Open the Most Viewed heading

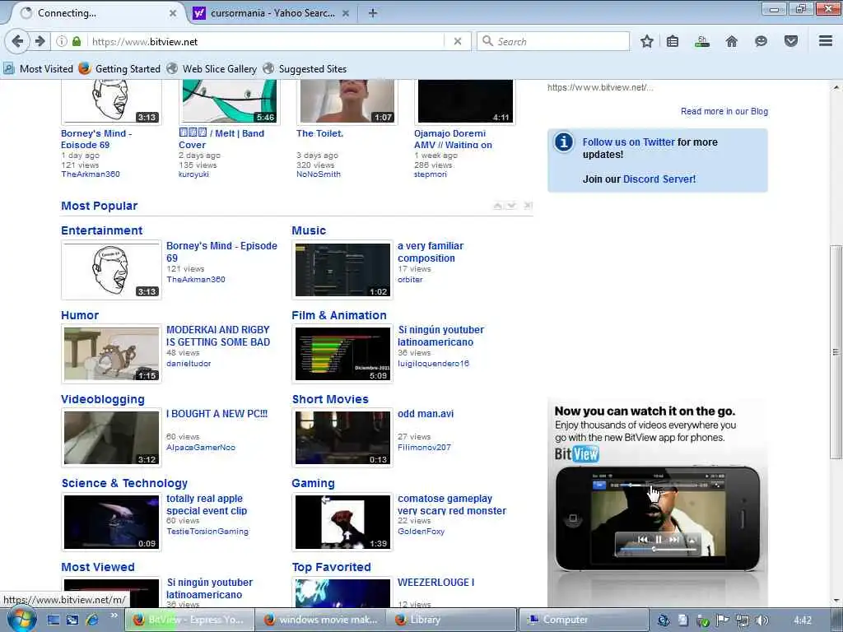coord(98,567)
